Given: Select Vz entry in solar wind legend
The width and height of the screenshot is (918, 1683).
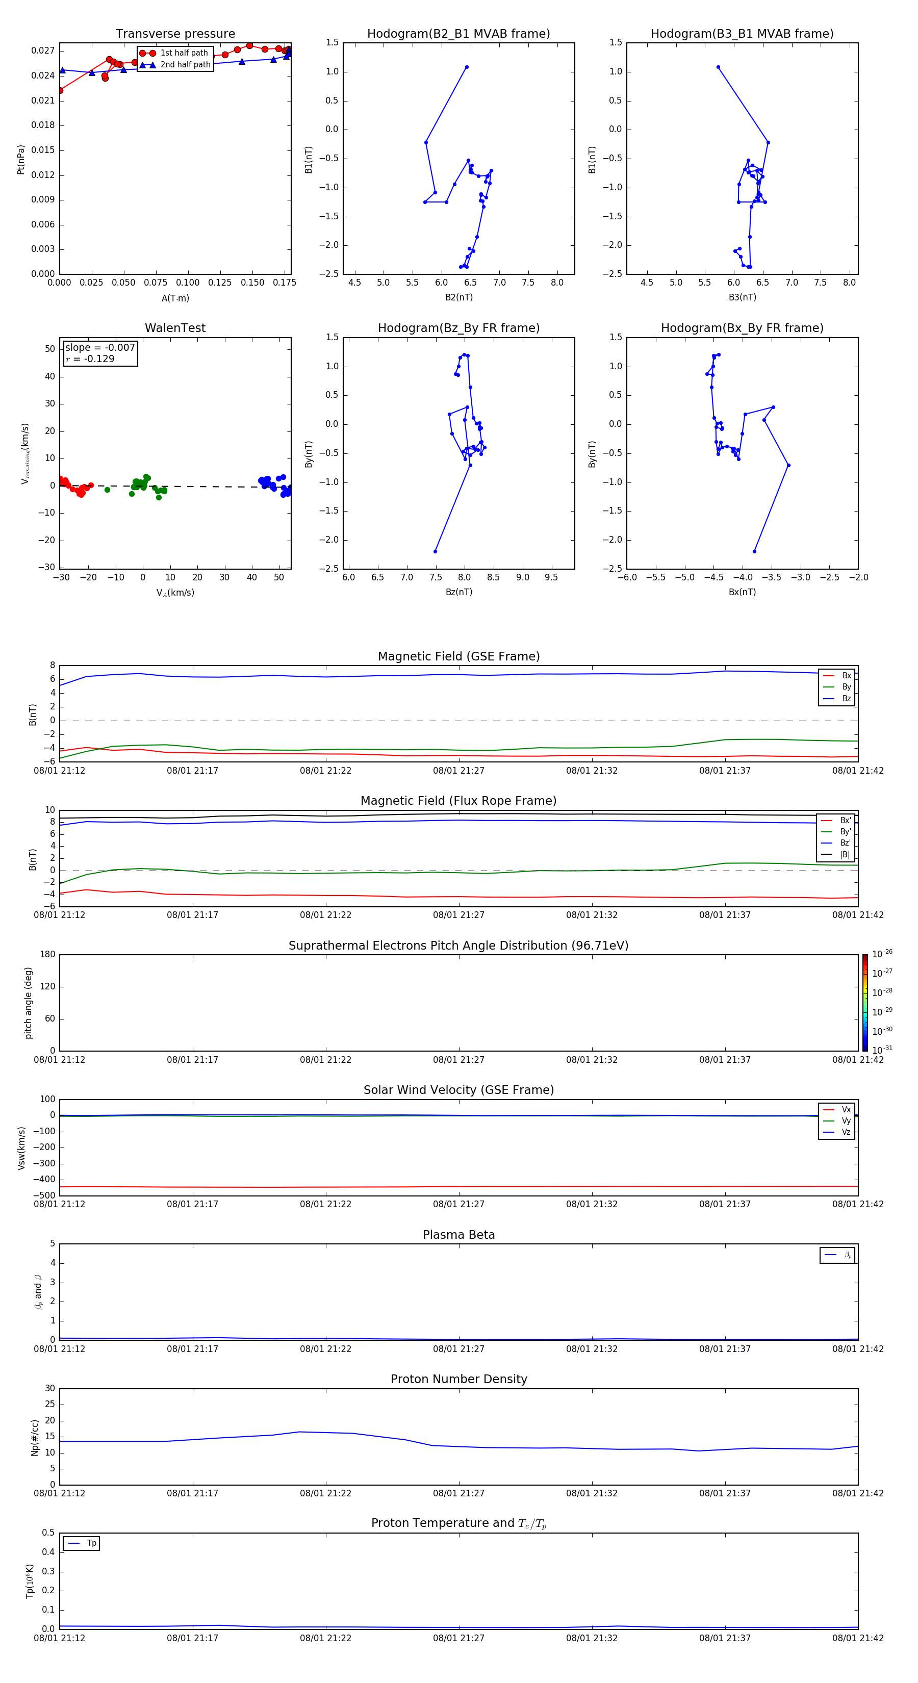Looking at the screenshot, I should pyautogui.click(x=837, y=1132).
